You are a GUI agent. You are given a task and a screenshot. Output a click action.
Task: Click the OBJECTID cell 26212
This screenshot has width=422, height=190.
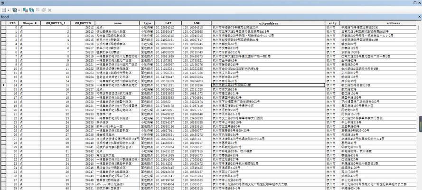pyautogui.click(x=83, y=28)
